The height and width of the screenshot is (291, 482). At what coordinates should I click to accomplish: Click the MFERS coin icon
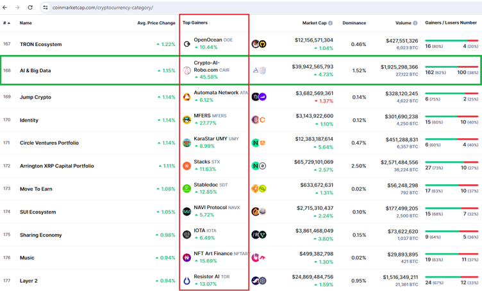[187, 120]
